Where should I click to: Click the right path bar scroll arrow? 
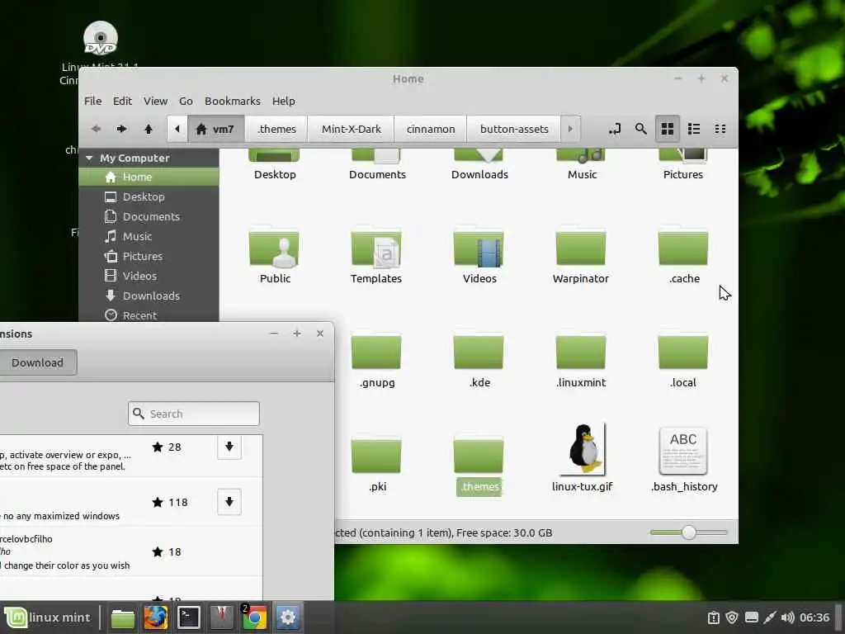coord(570,129)
